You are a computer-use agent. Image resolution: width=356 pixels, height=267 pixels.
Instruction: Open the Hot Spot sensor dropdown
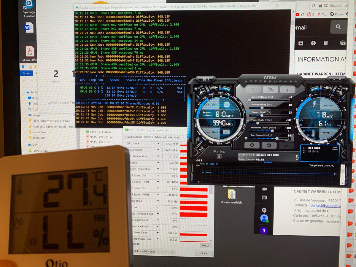[158, 163]
